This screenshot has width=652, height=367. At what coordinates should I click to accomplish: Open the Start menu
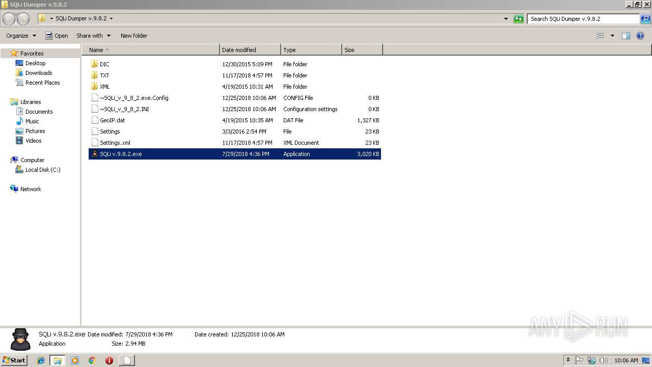(x=14, y=360)
